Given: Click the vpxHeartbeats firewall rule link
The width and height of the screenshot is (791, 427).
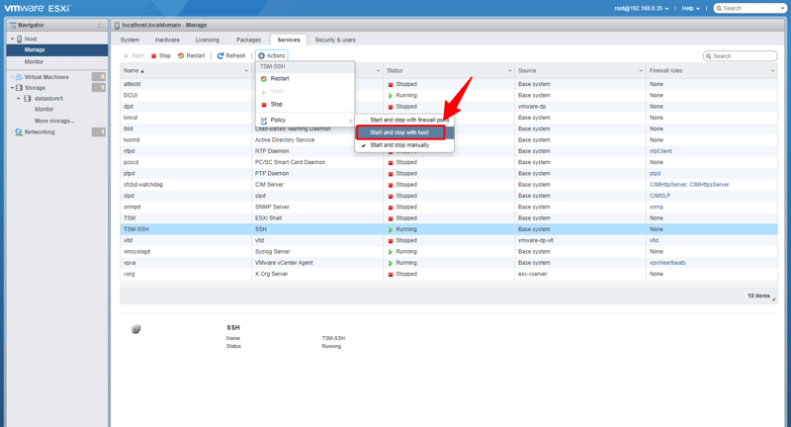Looking at the screenshot, I should pyautogui.click(x=667, y=263).
